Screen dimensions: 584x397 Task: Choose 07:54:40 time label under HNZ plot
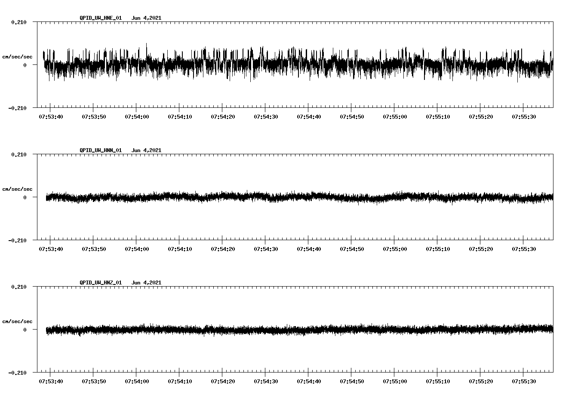(309, 382)
